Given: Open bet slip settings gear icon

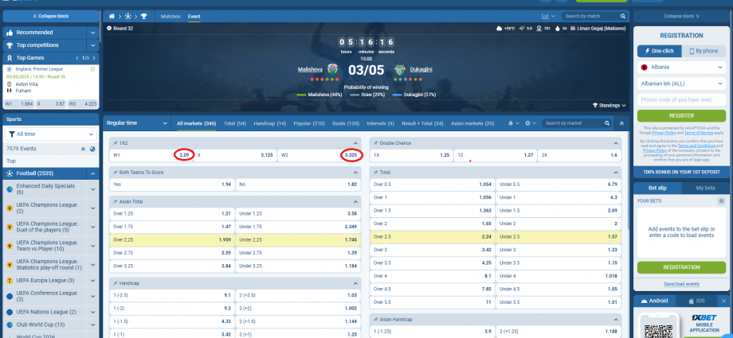Looking at the screenshot, I should click(x=721, y=200).
